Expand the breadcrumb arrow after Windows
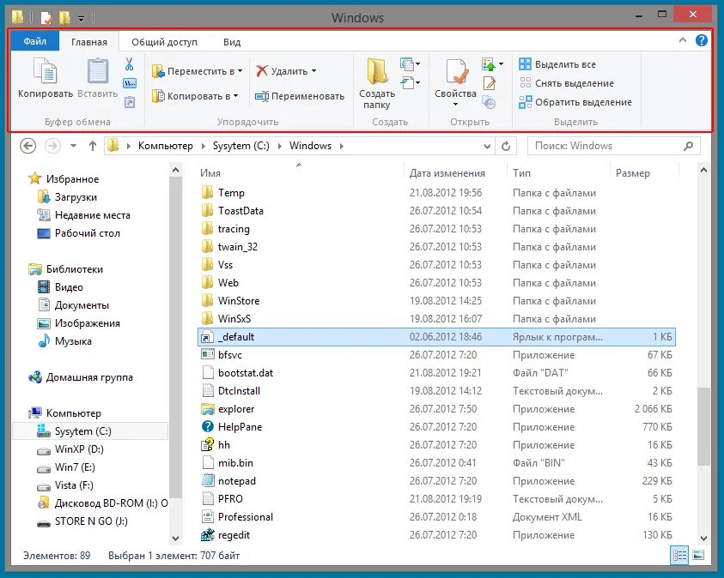Screen dimensions: 724x578 [x=342, y=146]
